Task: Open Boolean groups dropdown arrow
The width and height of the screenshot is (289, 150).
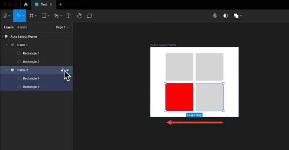Action: click(241, 16)
